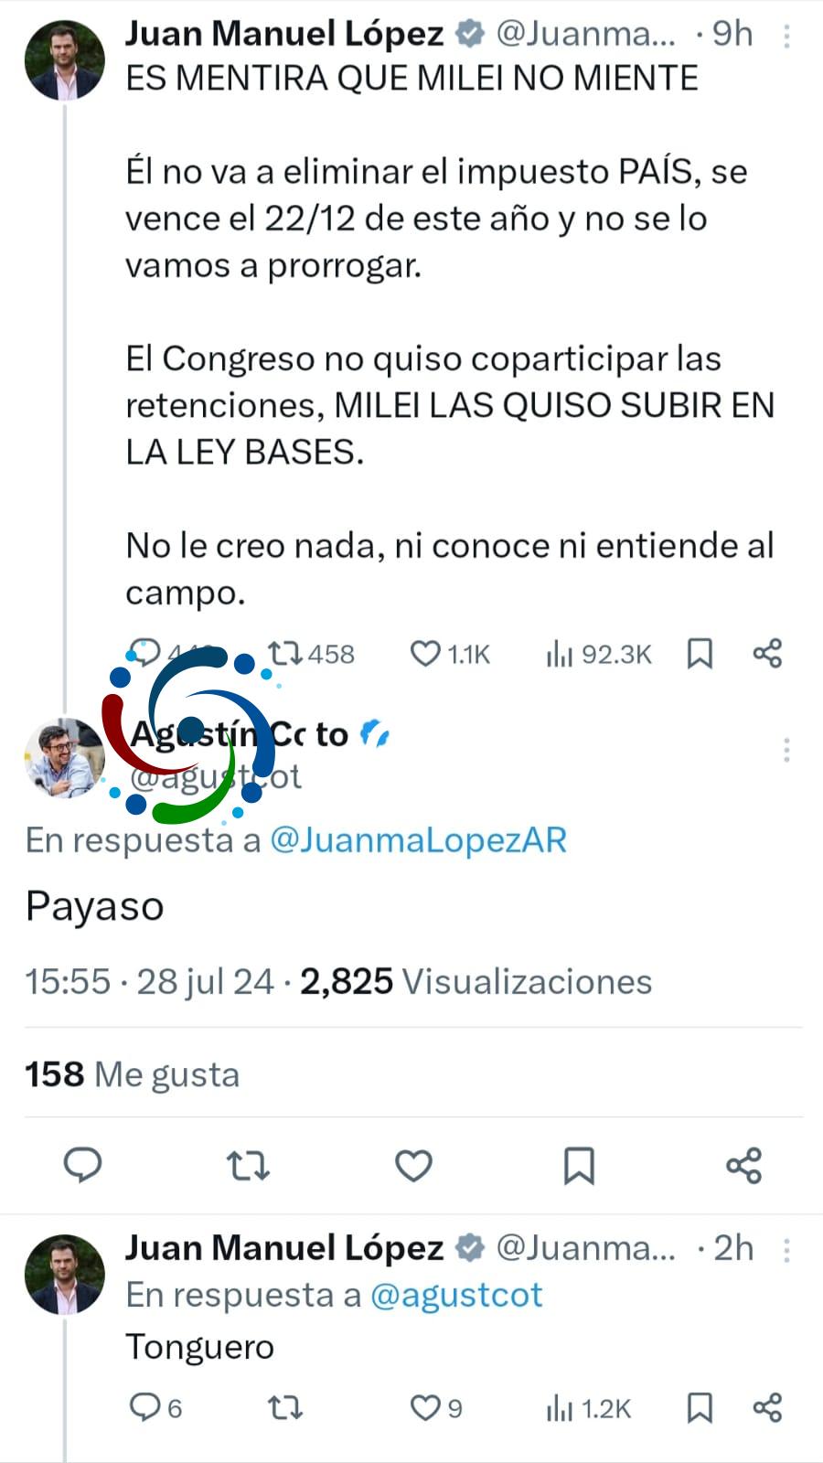Bookmark the top Juan Manuel López tweet

click(700, 654)
